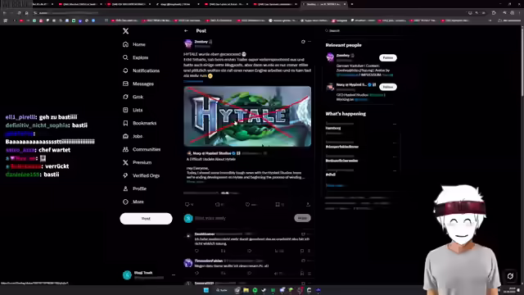Click the repost icon under the post
The height and width of the screenshot is (295, 524).
coord(218,204)
